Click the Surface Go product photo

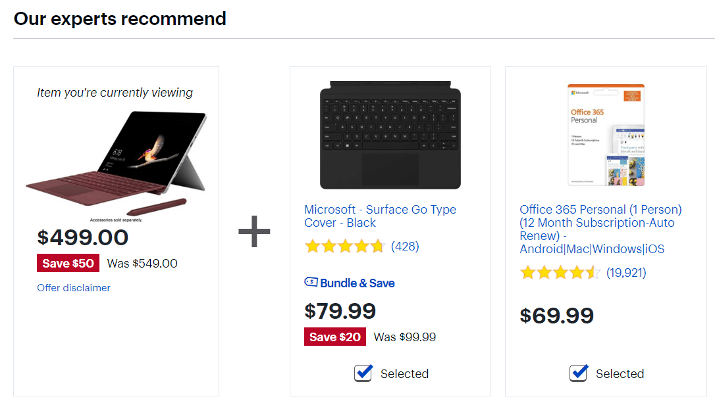(x=115, y=158)
